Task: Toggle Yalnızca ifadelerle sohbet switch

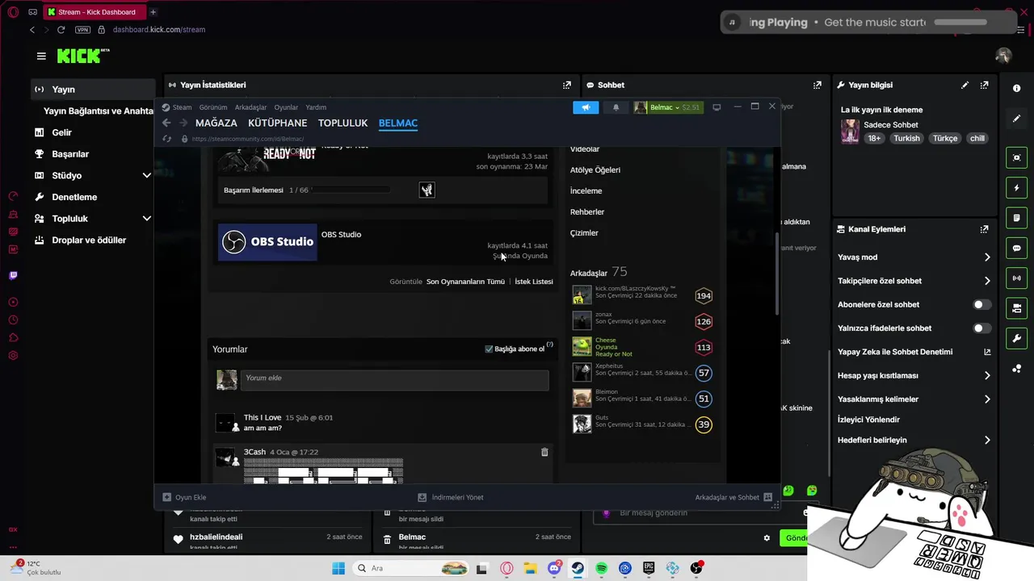Action: [x=981, y=328]
